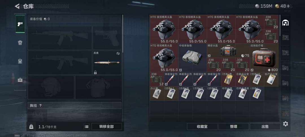Select the 总裁会议室 keycard item
The image size is (305, 137).
[x=243, y=79]
